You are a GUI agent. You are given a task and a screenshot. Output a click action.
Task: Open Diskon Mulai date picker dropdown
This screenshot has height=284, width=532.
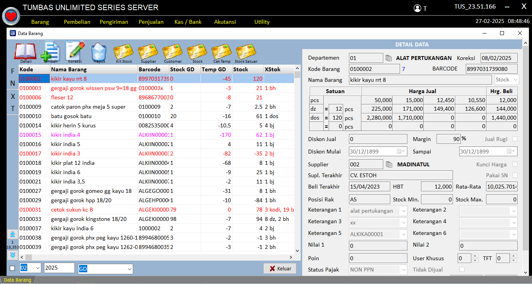(401, 152)
